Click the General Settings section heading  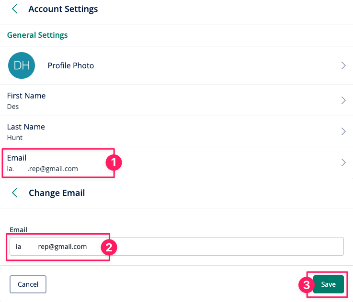(37, 35)
